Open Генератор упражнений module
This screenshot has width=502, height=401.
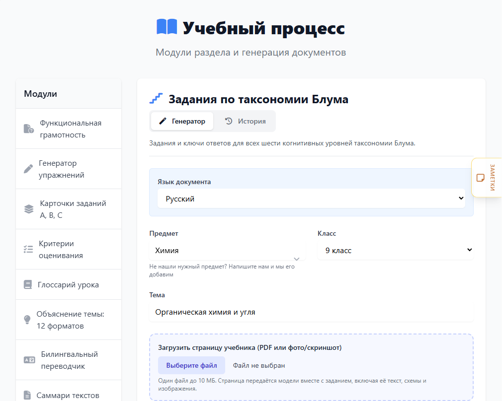[69, 169]
